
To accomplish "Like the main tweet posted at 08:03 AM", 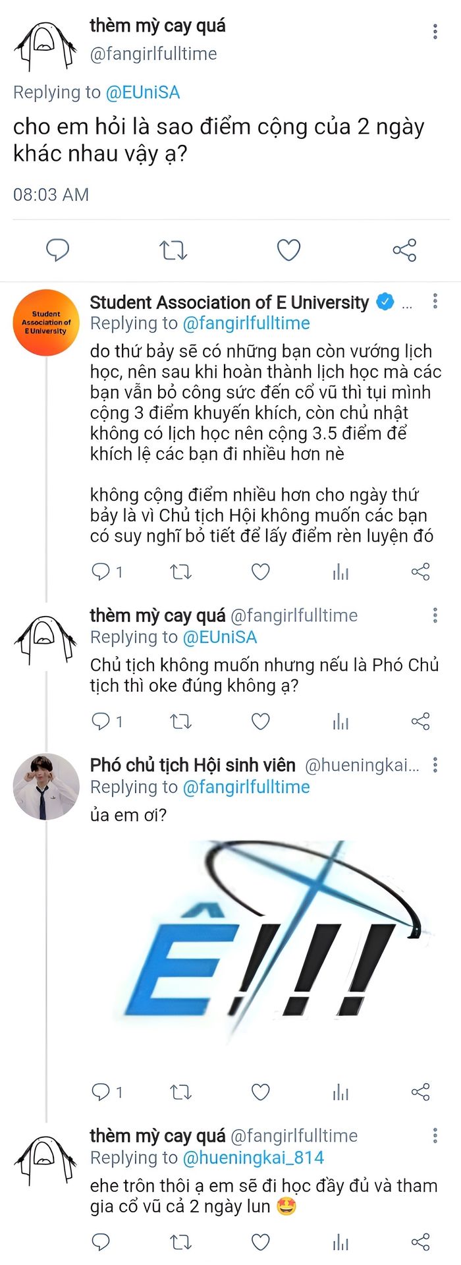I will [x=288, y=250].
